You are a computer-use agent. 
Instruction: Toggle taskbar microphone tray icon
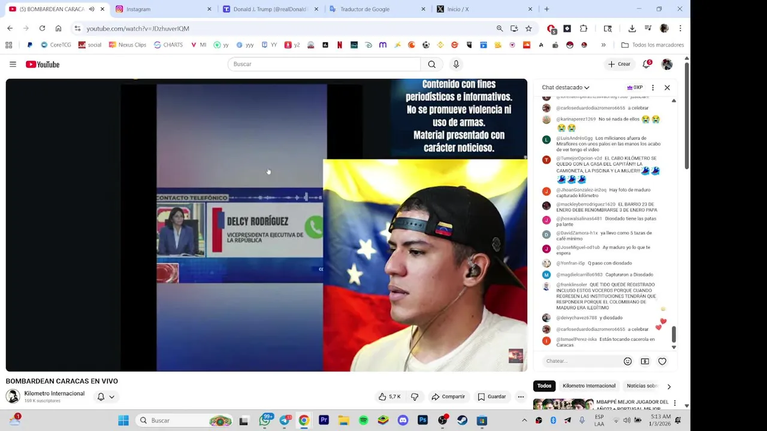coord(582,420)
